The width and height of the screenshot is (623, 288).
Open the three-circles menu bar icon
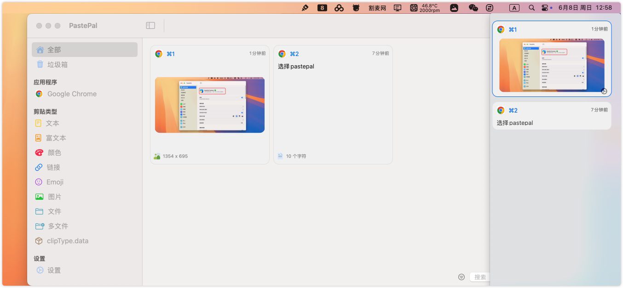pyautogui.click(x=339, y=8)
